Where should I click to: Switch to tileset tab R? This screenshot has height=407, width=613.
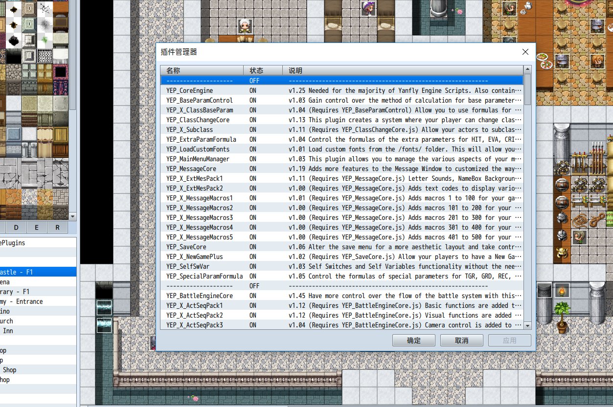(x=57, y=228)
